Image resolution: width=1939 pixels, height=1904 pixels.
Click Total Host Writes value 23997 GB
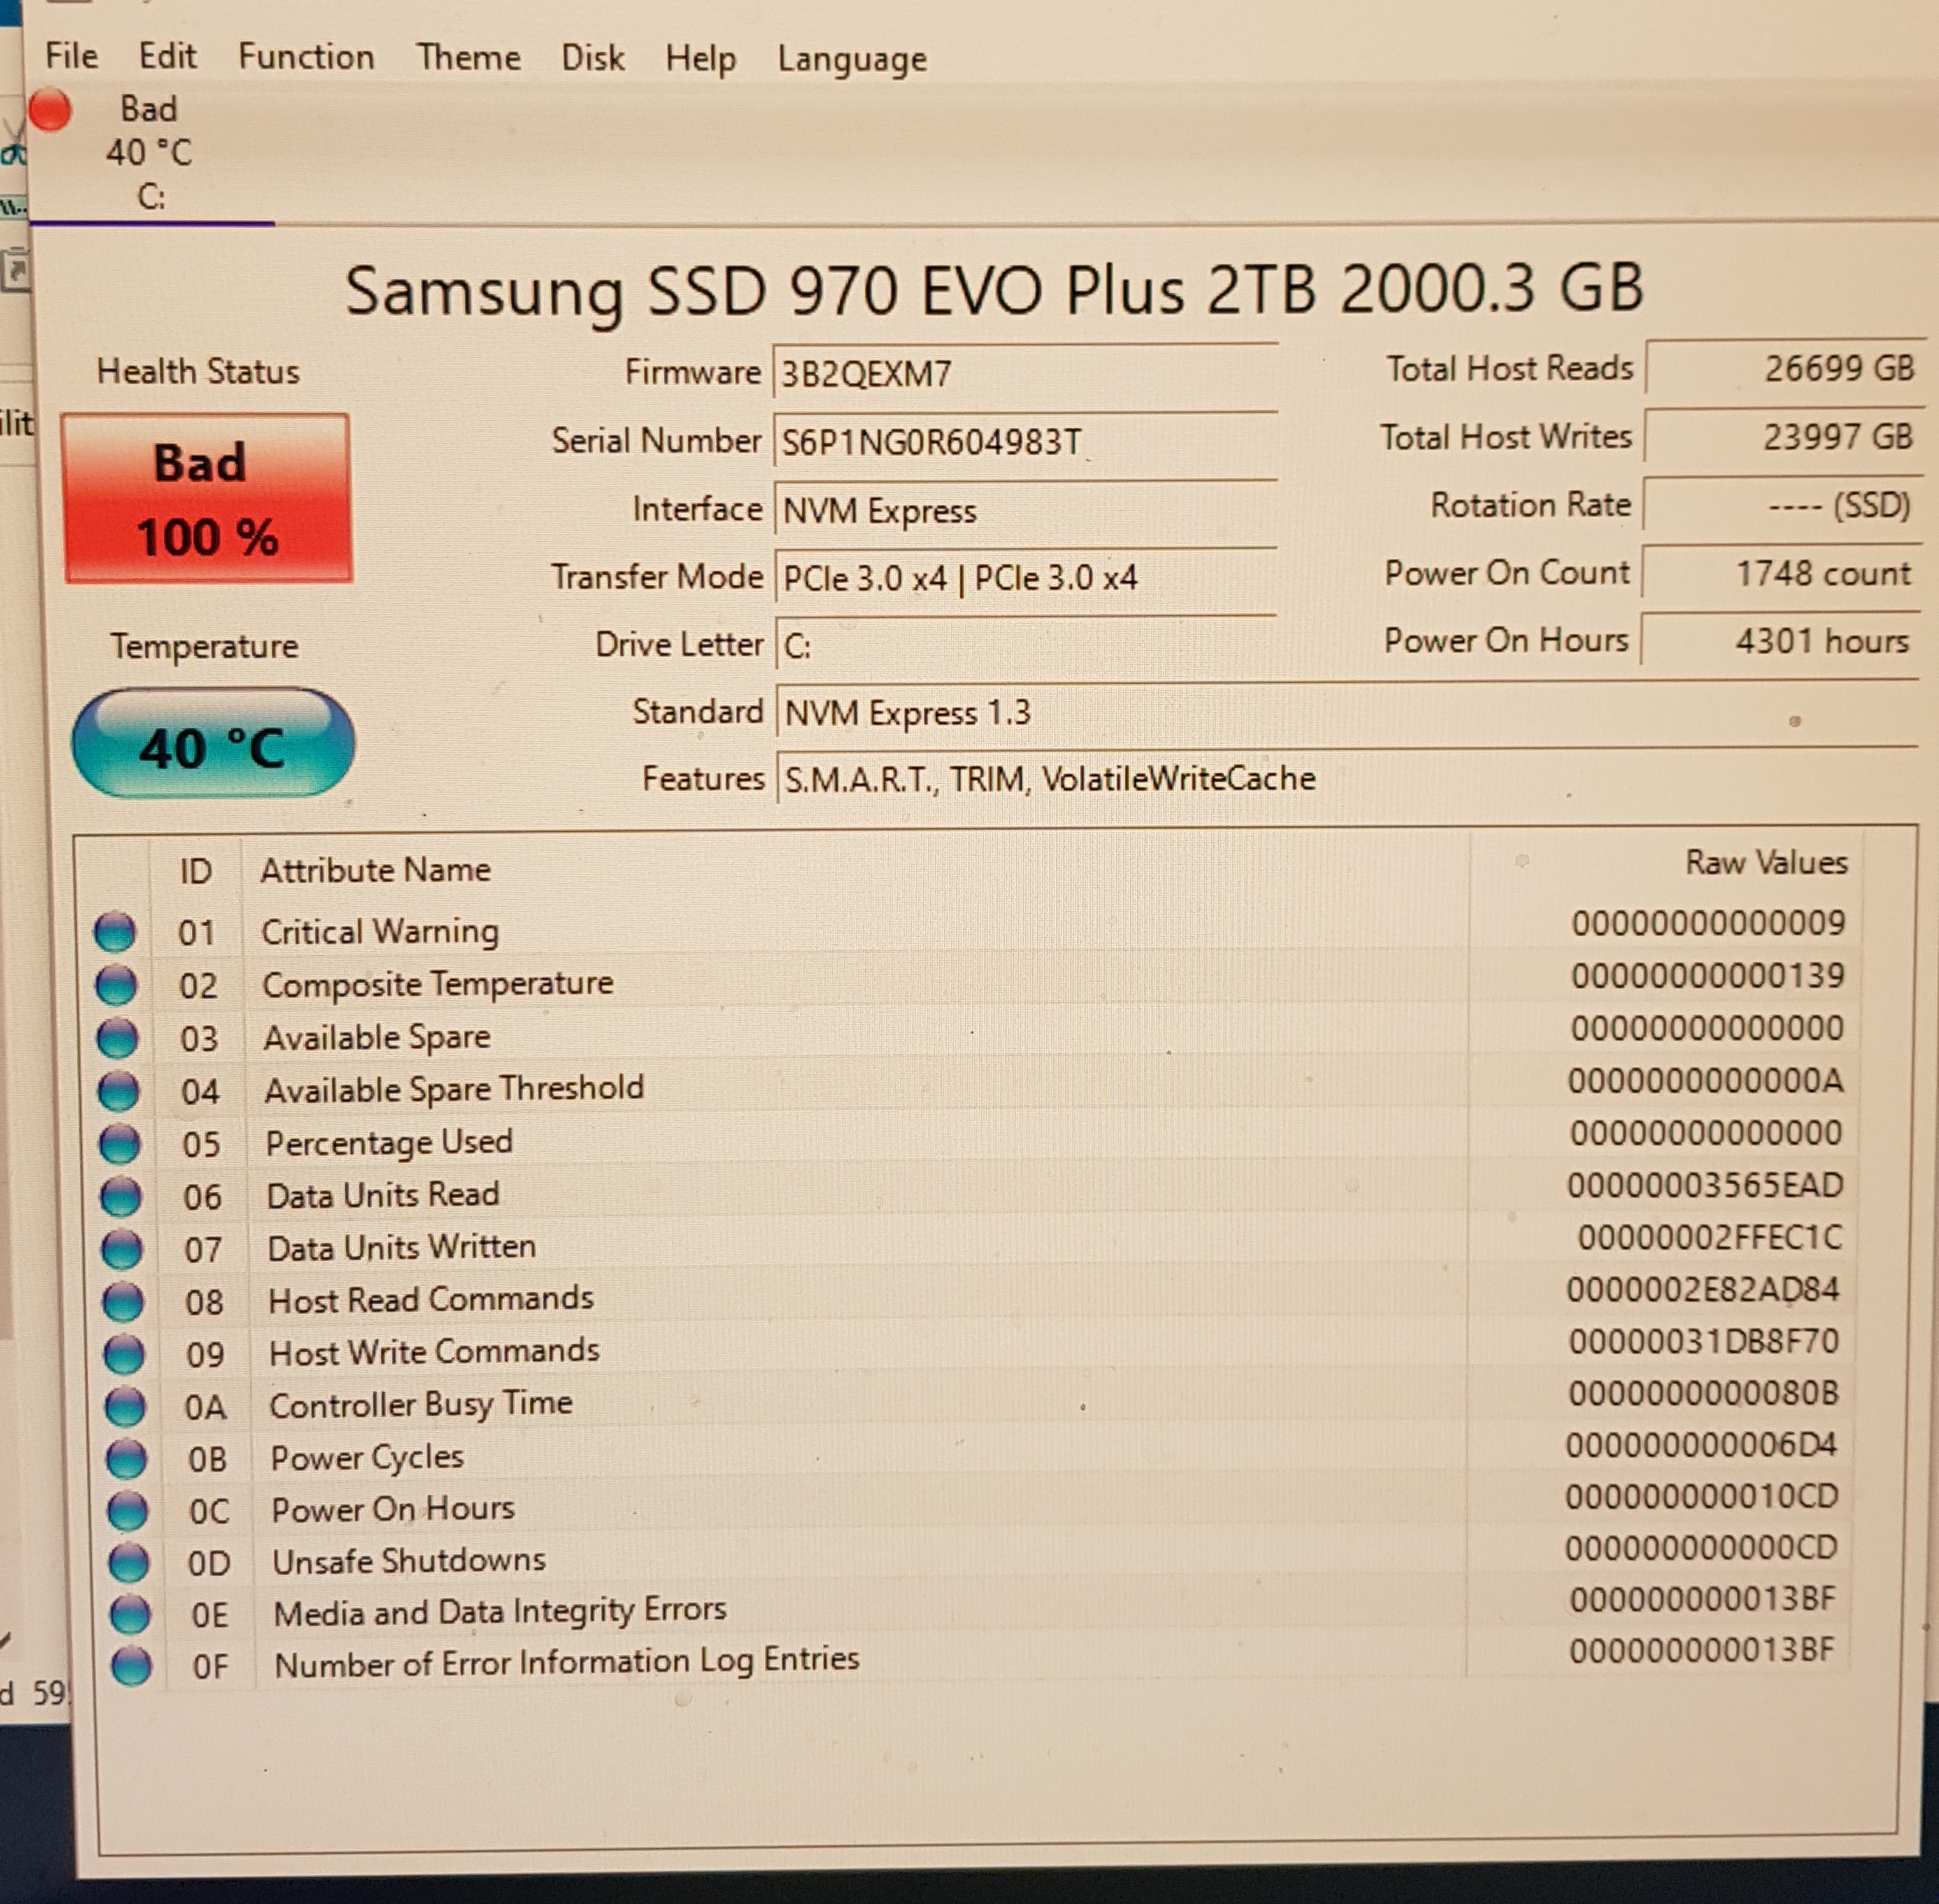point(1784,436)
